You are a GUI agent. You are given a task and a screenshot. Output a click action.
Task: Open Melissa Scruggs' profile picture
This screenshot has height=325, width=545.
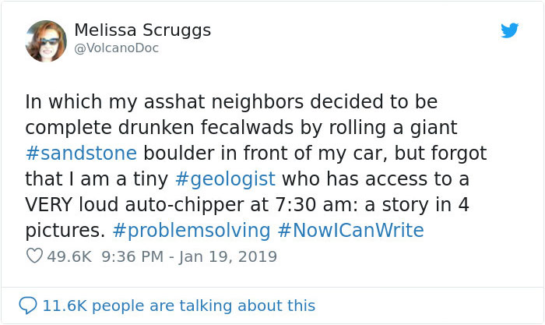[x=46, y=40]
